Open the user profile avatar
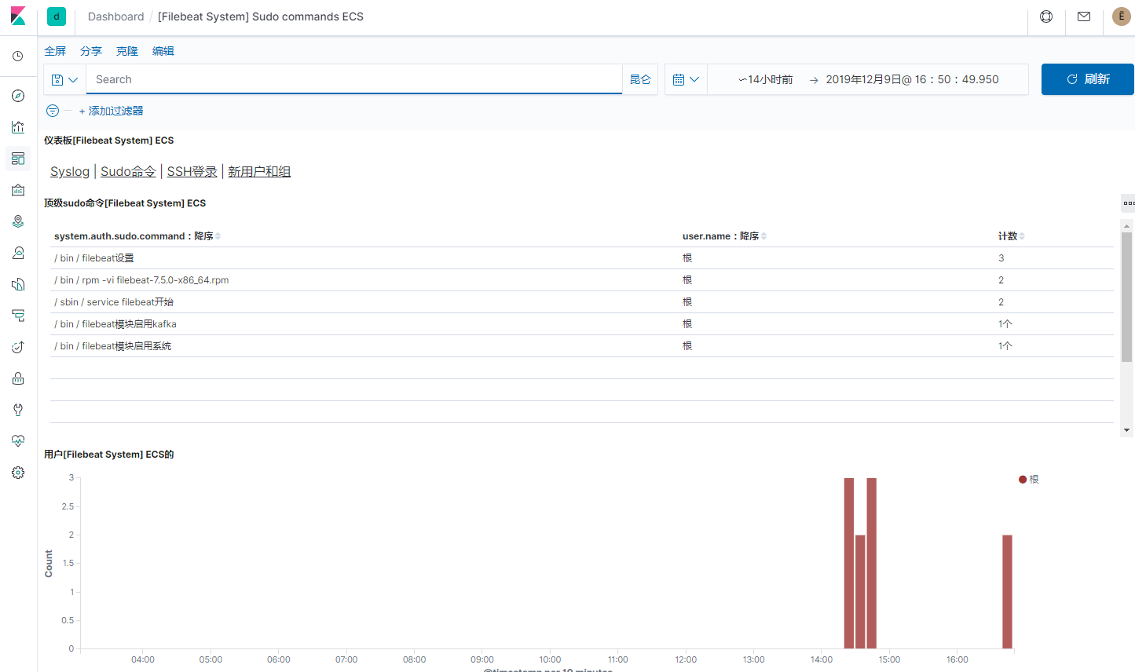Image resolution: width=1135 pixels, height=672 pixels. pyautogui.click(x=1122, y=16)
